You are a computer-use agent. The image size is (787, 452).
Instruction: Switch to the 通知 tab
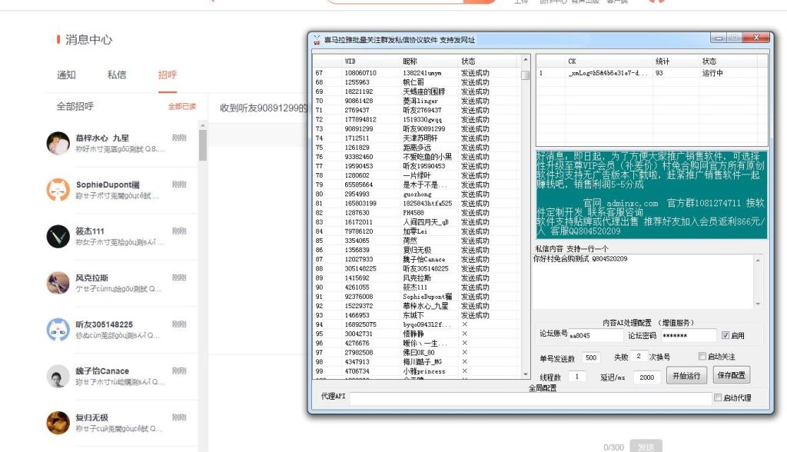click(66, 75)
